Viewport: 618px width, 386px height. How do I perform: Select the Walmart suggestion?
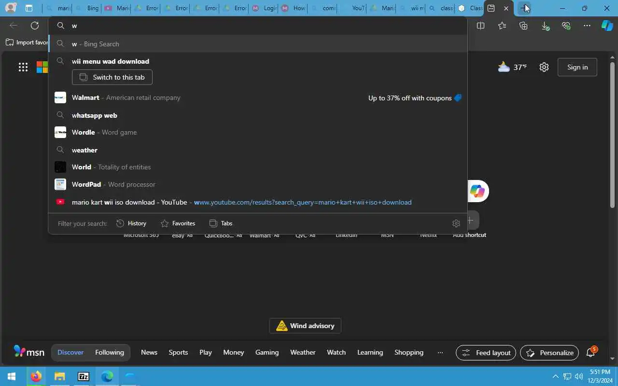tap(258, 97)
